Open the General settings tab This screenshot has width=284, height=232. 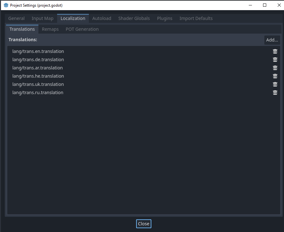tap(16, 18)
